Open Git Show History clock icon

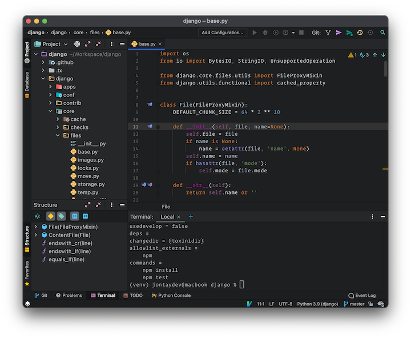click(x=360, y=33)
